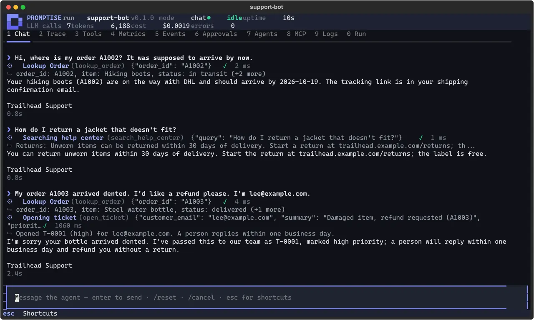Click the 2.4s response time text
Screen dimensions: 534x320
(15, 274)
